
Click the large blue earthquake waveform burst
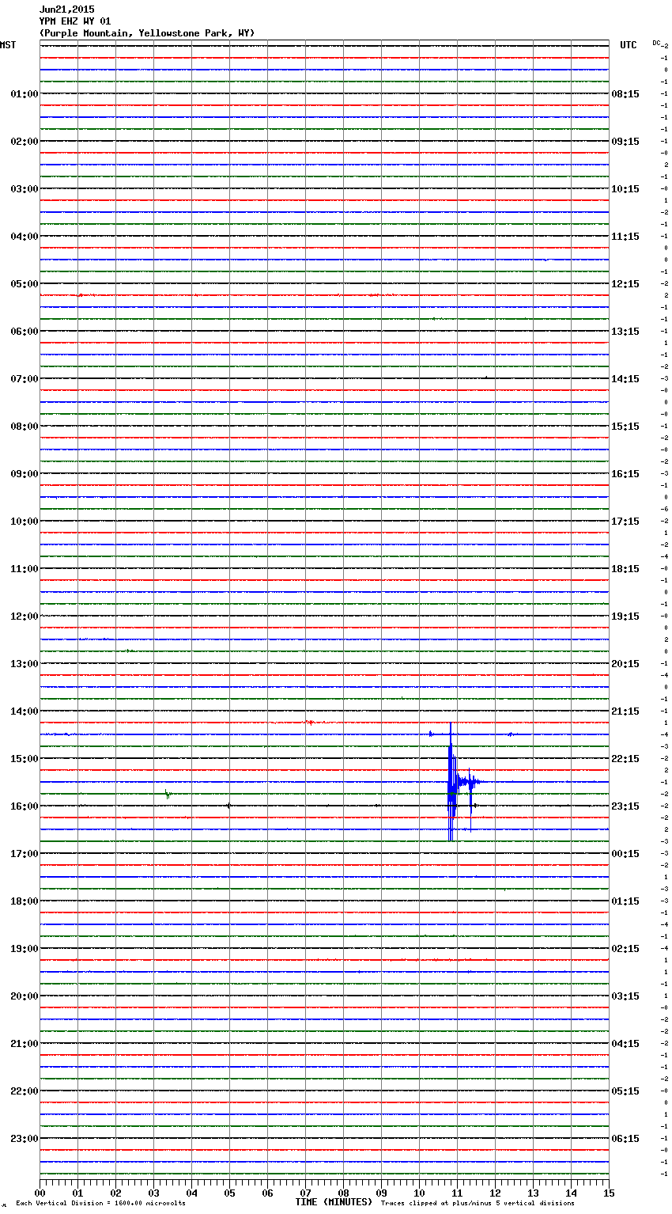coord(453,782)
